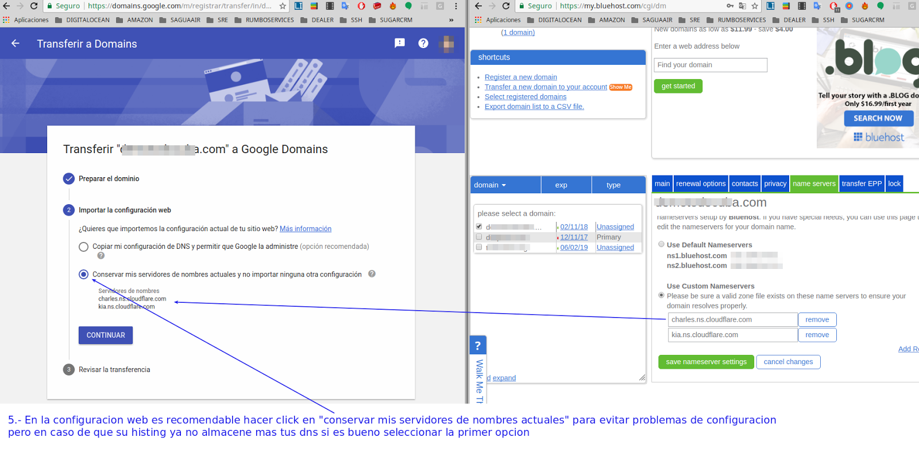Show more bookmarks with the chevron overflow

click(451, 19)
